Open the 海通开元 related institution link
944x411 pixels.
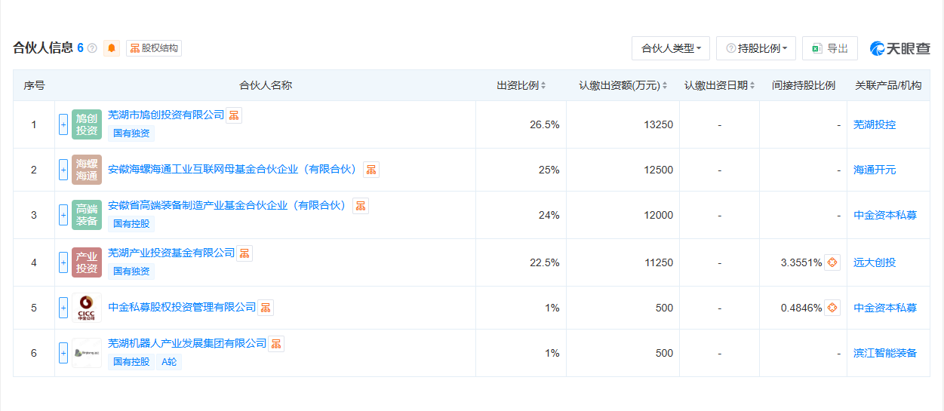click(x=875, y=170)
